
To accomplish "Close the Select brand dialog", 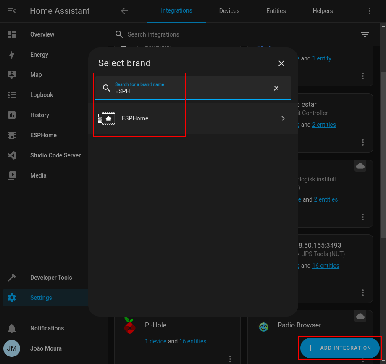I will (x=281, y=63).
